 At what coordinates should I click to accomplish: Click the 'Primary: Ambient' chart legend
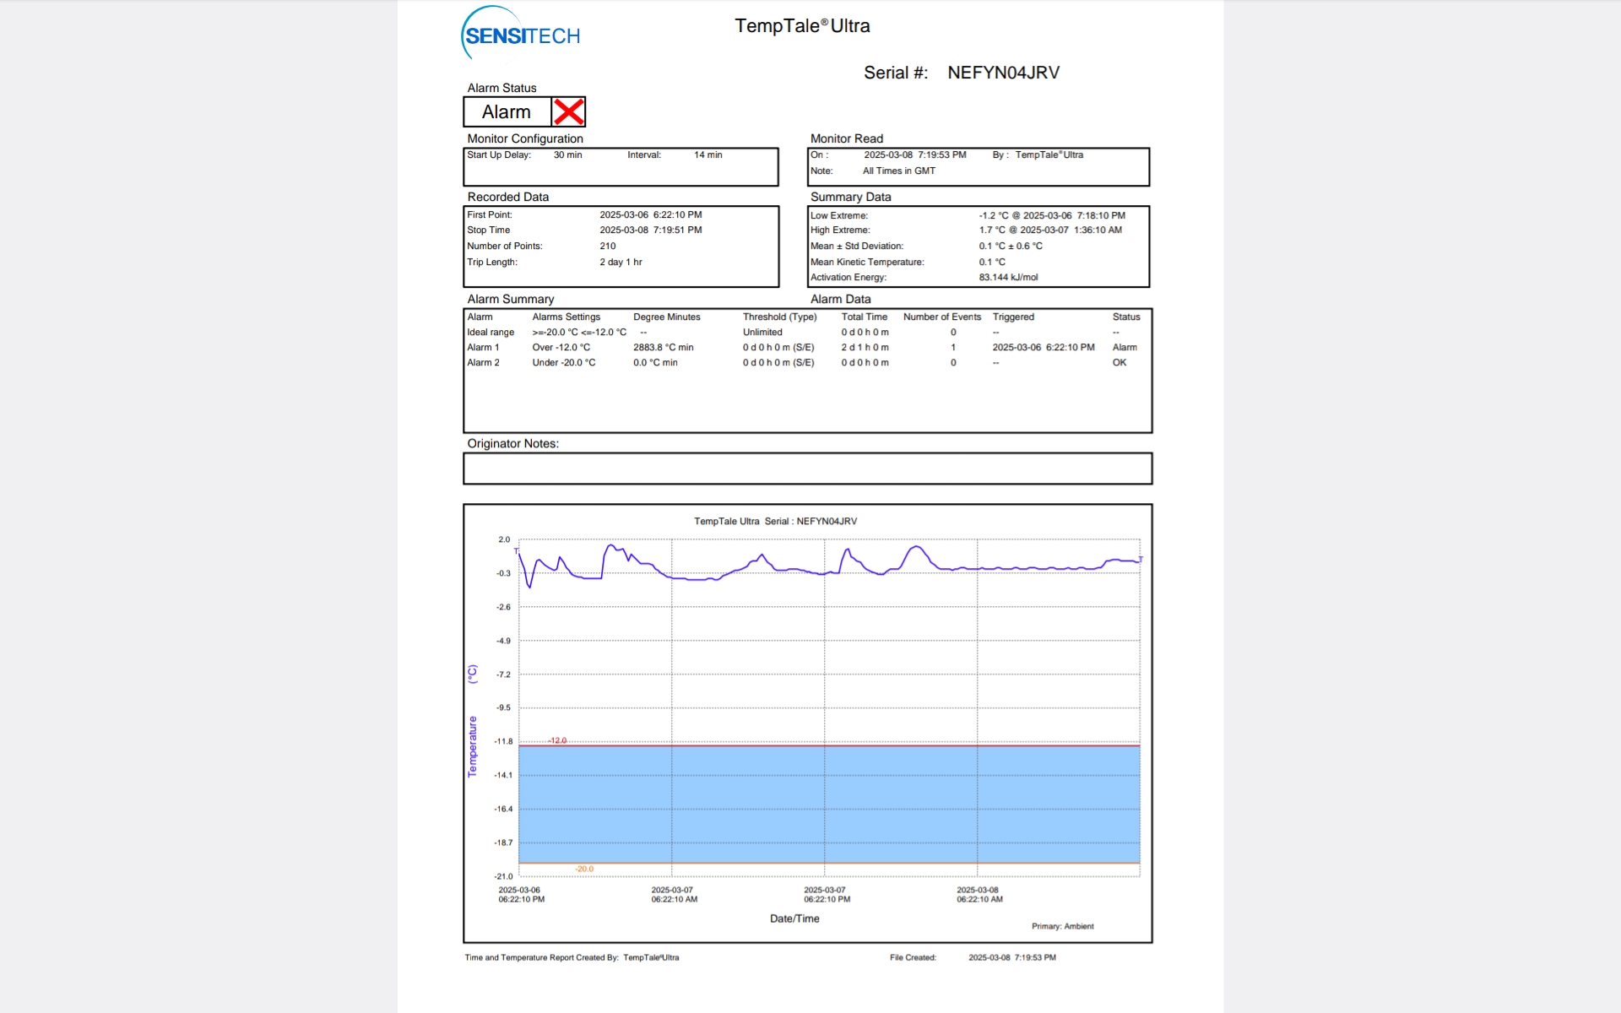tap(1062, 927)
